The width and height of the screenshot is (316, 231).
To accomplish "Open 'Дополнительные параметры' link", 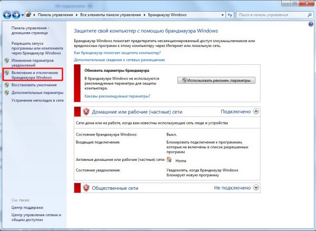I will point(37,93).
